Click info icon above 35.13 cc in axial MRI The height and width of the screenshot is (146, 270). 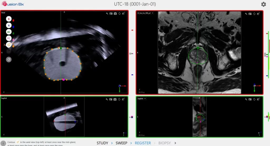tap(139, 90)
